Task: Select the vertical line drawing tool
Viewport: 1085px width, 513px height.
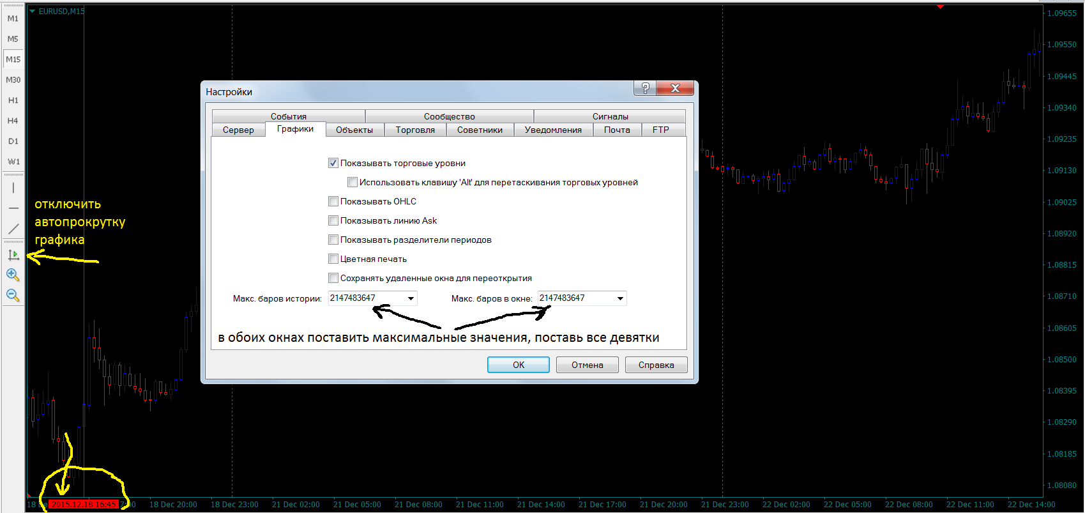Action: (x=13, y=188)
